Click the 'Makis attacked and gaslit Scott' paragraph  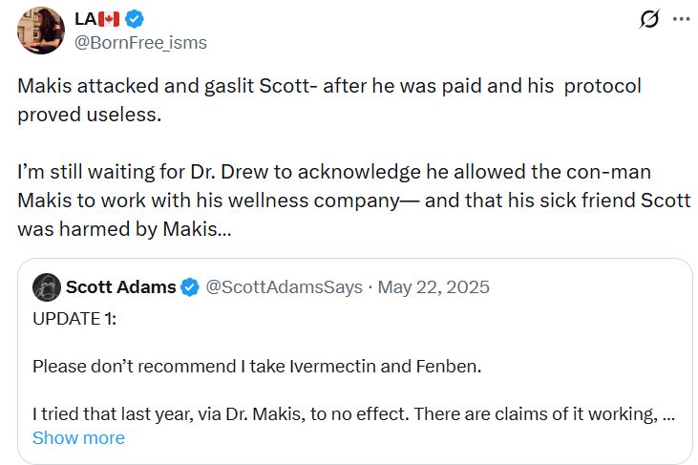click(329, 85)
